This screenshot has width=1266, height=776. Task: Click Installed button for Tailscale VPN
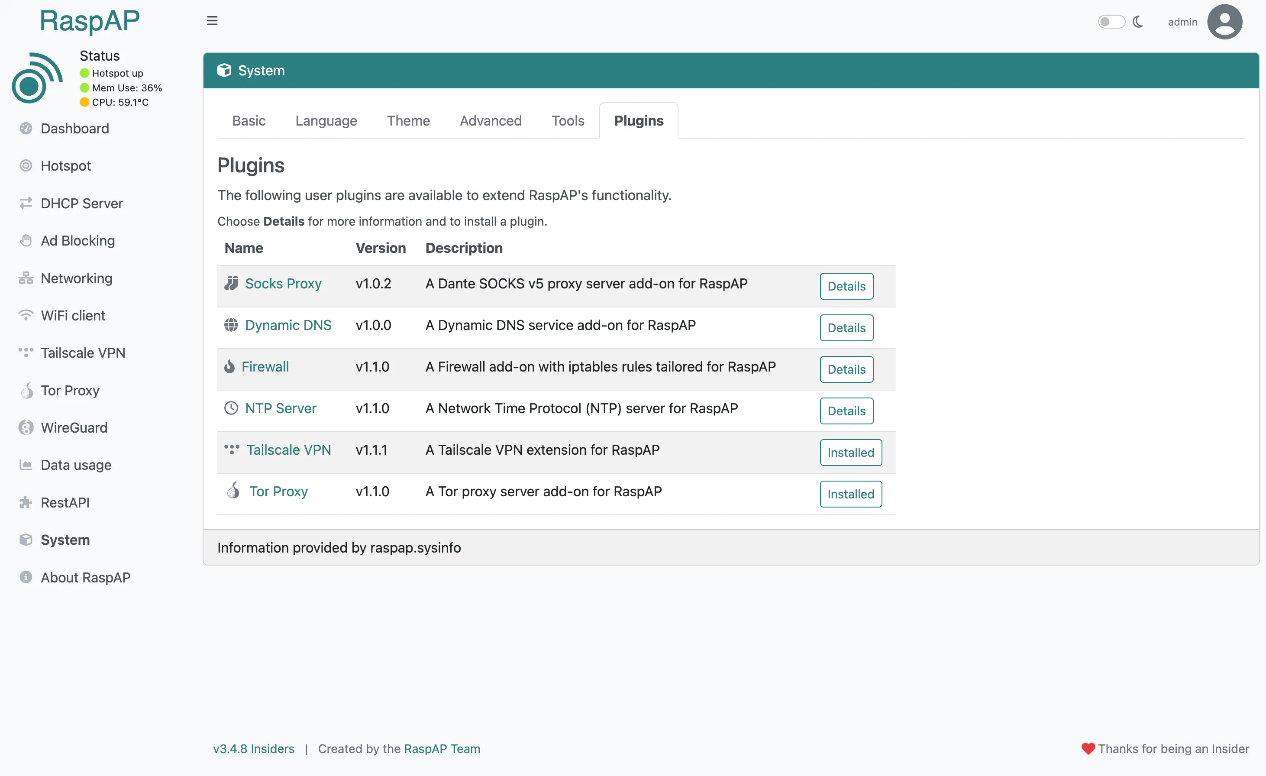[x=851, y=452]
